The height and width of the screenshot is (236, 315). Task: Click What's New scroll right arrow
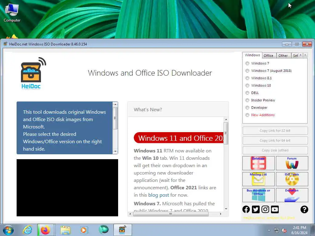click(221, 214)
